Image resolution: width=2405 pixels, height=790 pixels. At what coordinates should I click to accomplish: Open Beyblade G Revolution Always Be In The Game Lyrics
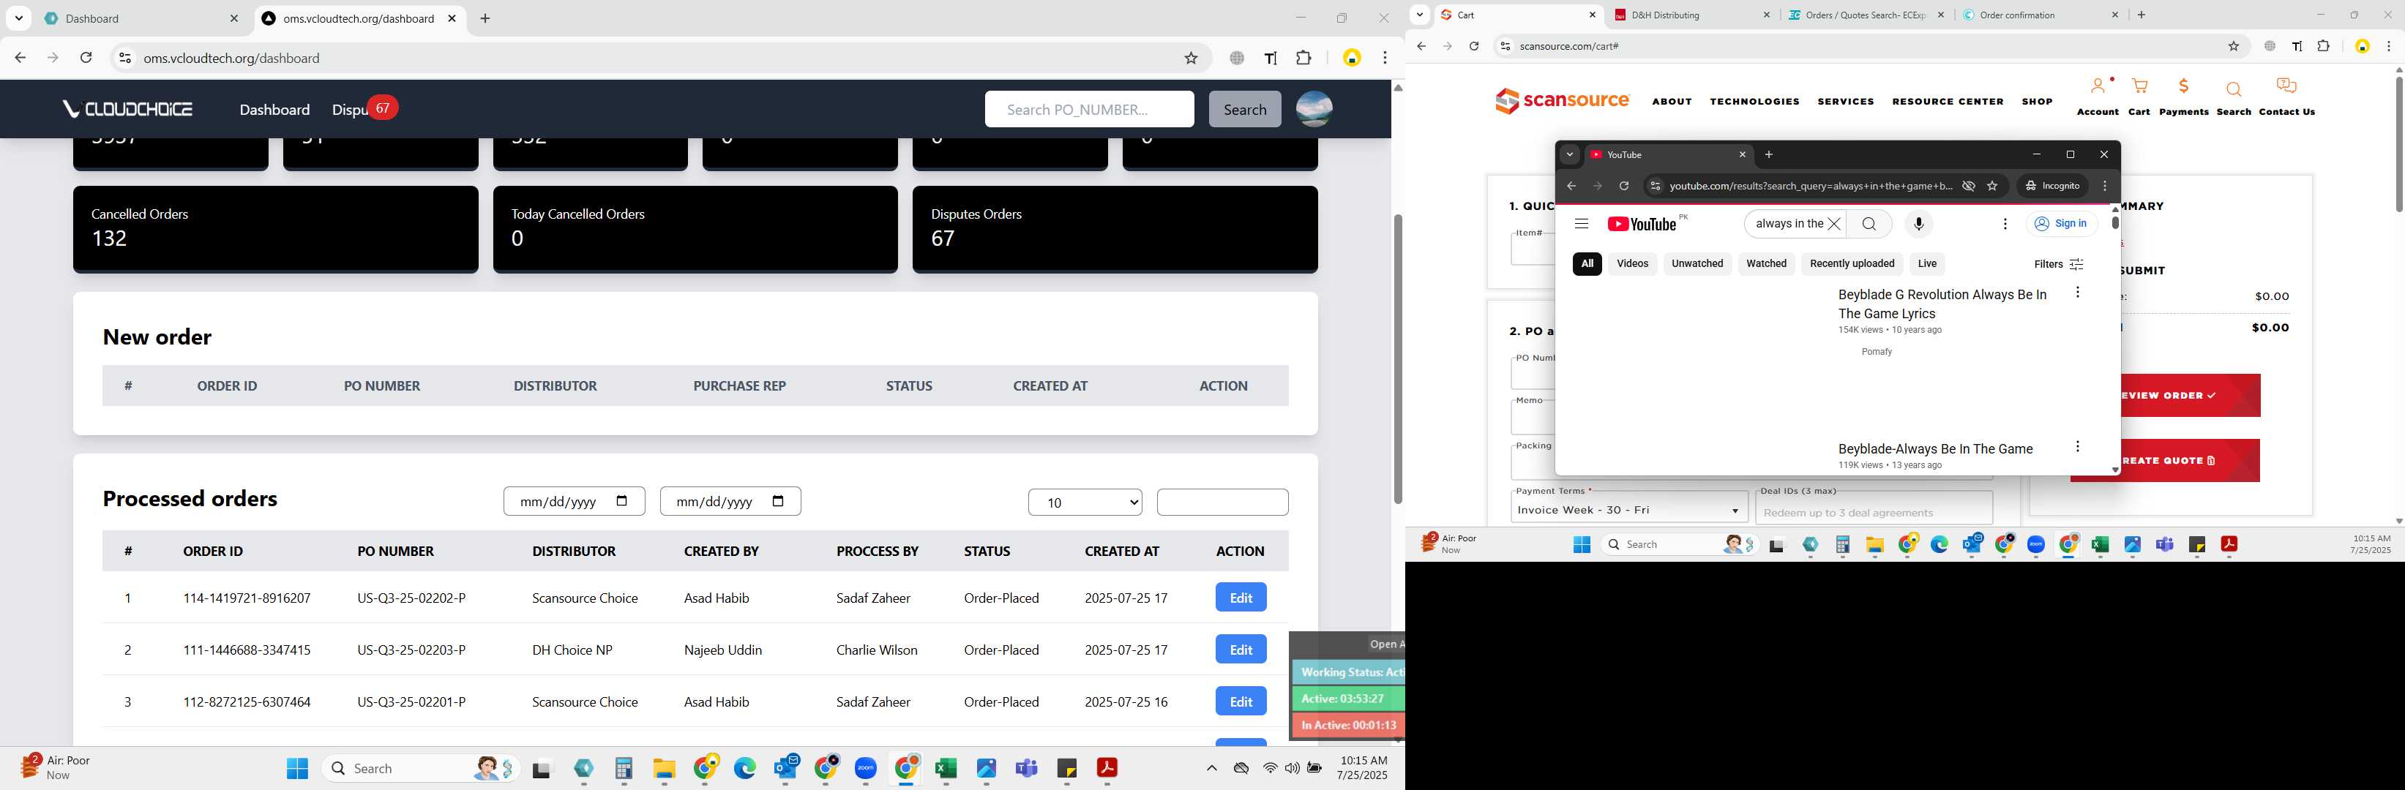click(1942, 304)
